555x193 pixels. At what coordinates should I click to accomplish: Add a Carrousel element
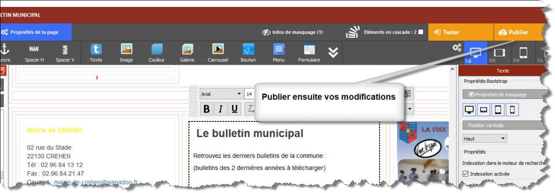217,52
